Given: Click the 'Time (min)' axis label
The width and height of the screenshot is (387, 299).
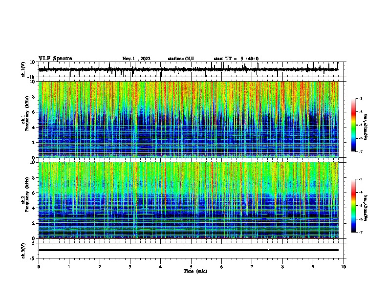Looking at the screenshot, I should 195,271.
